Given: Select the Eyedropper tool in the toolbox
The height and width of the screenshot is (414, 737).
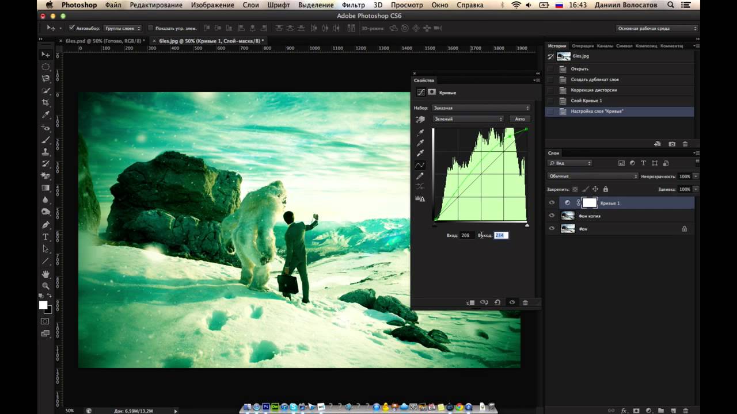Looking at the screenshot, I should (x=45, y=115).
